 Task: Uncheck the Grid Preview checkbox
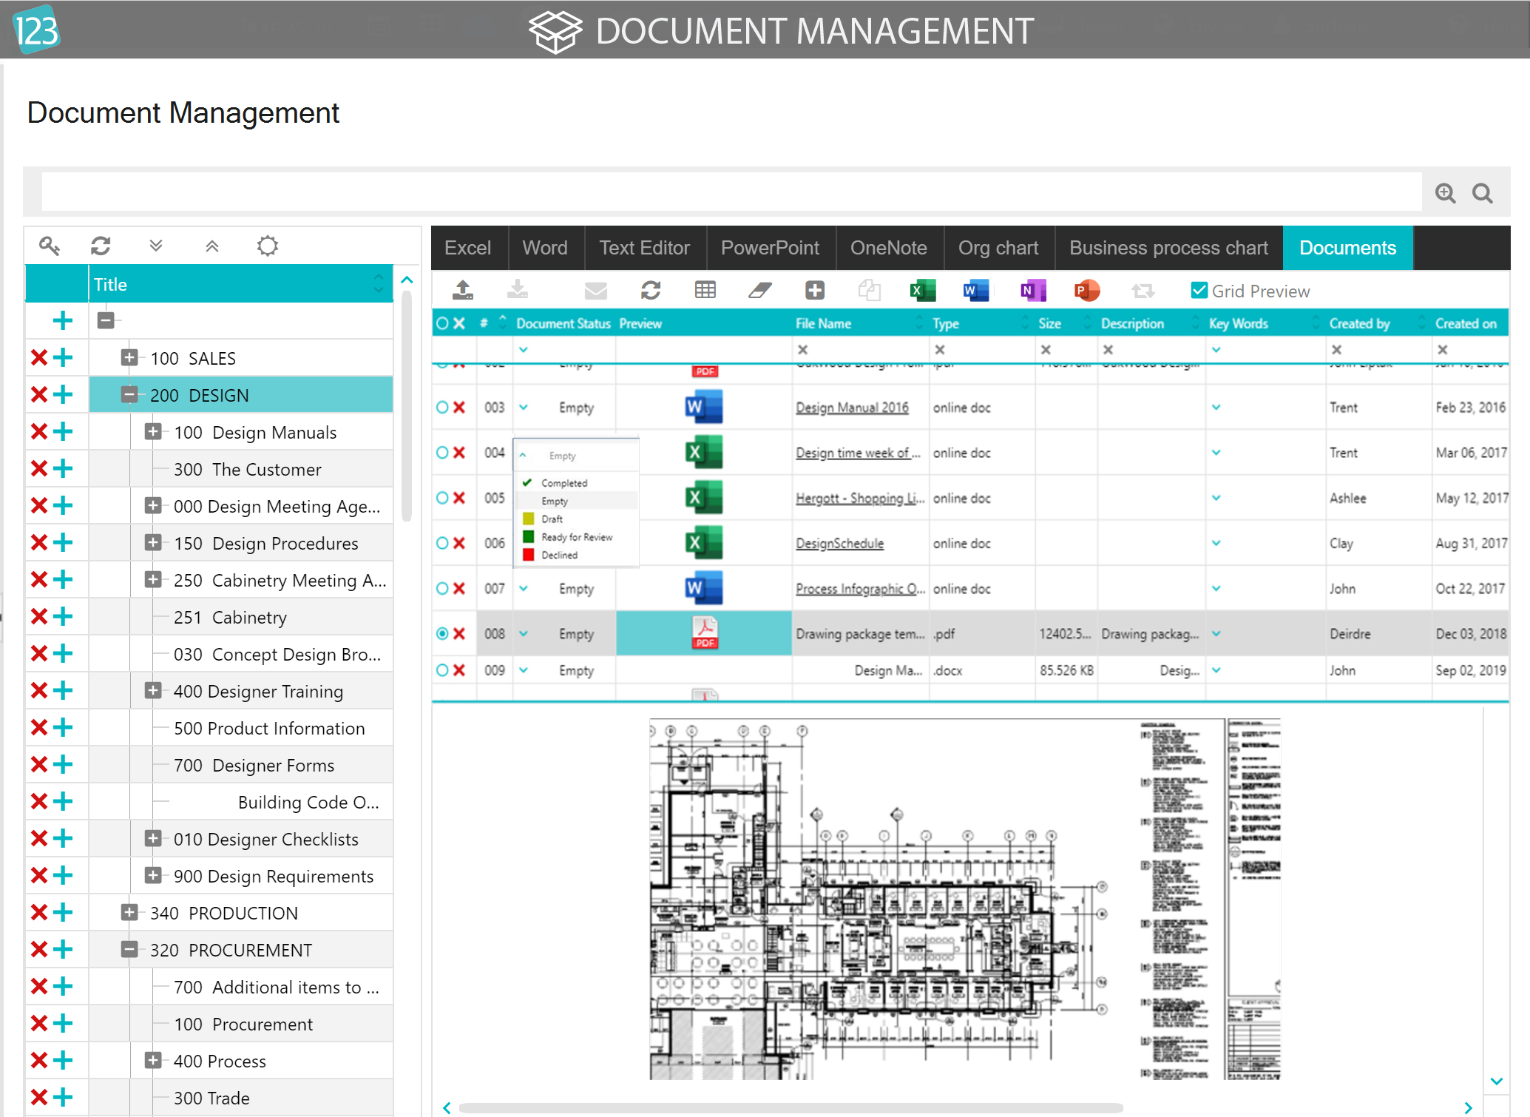click(1199, 290)
